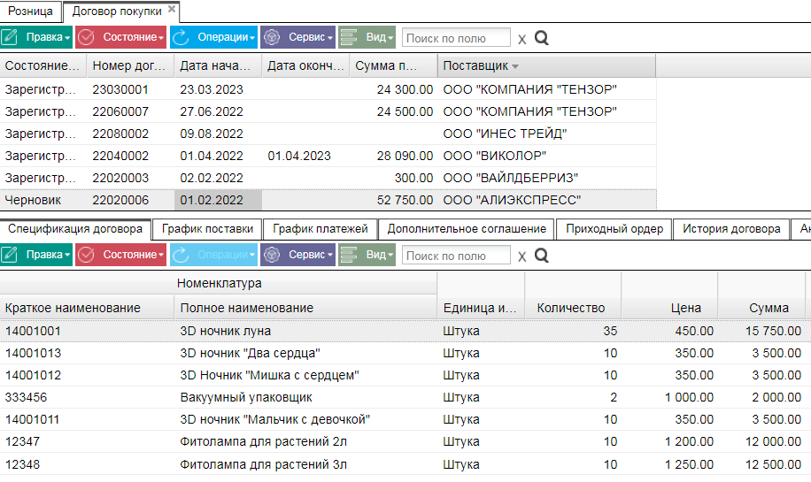The height and width of the screenshot is (482, 811).
Task: Sort by Цена column header
Action: click(669, 308)
